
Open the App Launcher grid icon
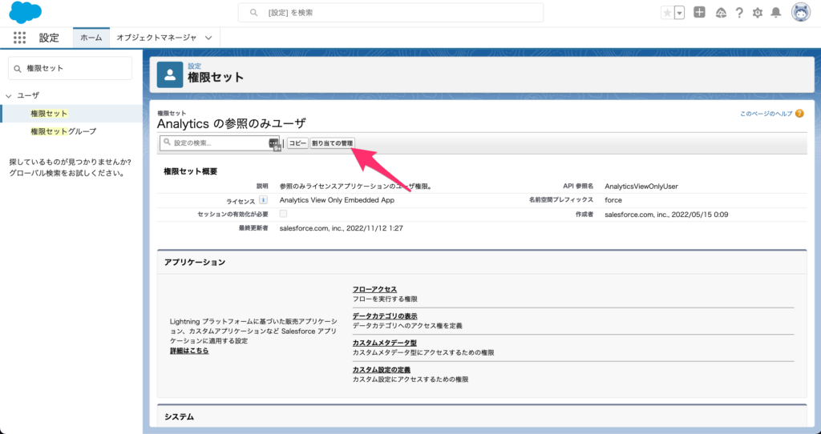[19, 38]
